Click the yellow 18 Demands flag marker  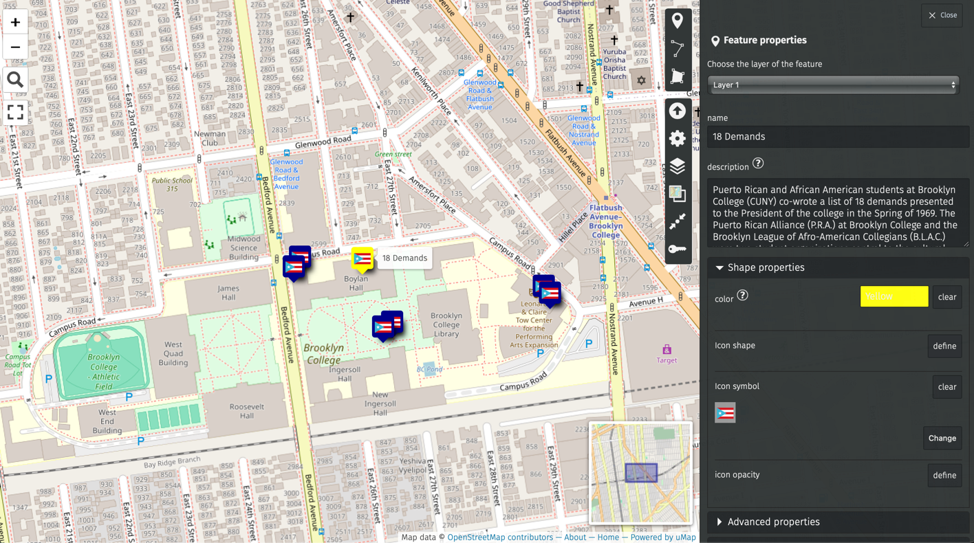coord(362,259)
